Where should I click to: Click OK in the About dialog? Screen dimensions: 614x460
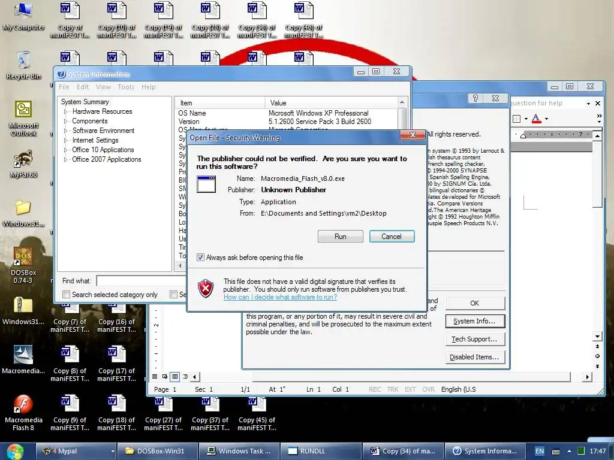coord(475,303)
